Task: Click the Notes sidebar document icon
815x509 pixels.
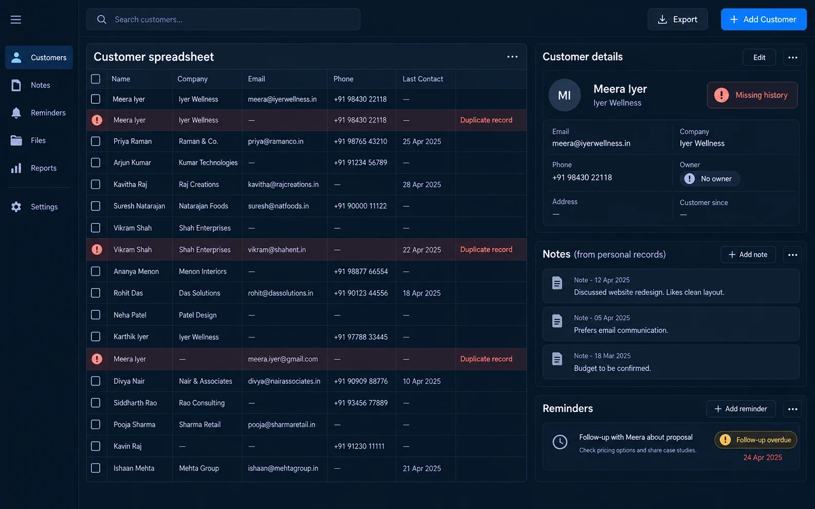Action: 16,85
